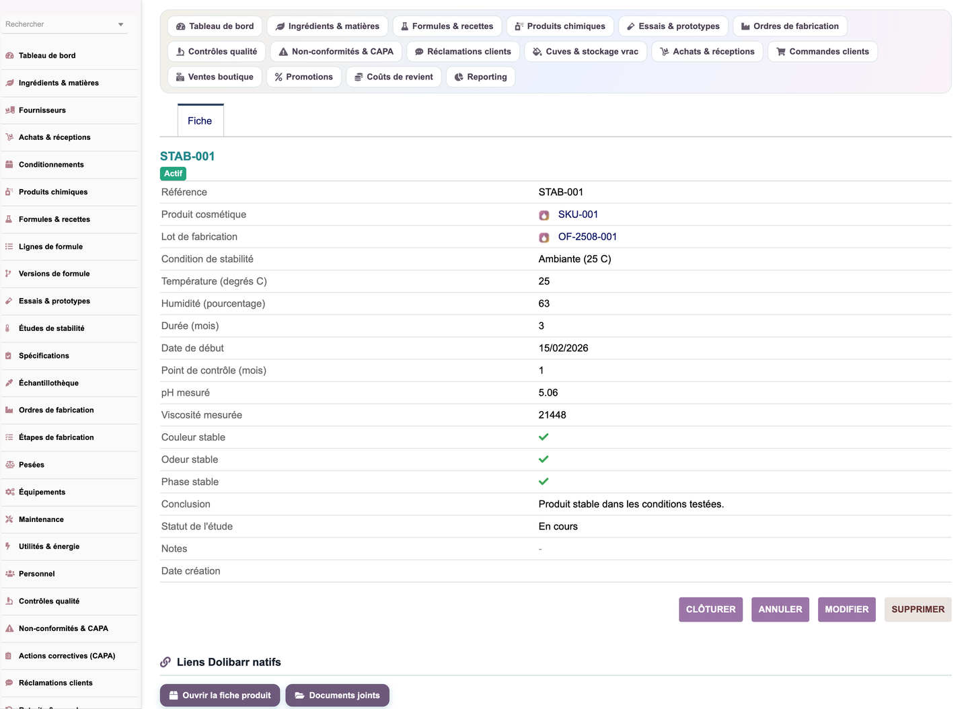Click the product icon next to SKU-001

tap(544, 215)
